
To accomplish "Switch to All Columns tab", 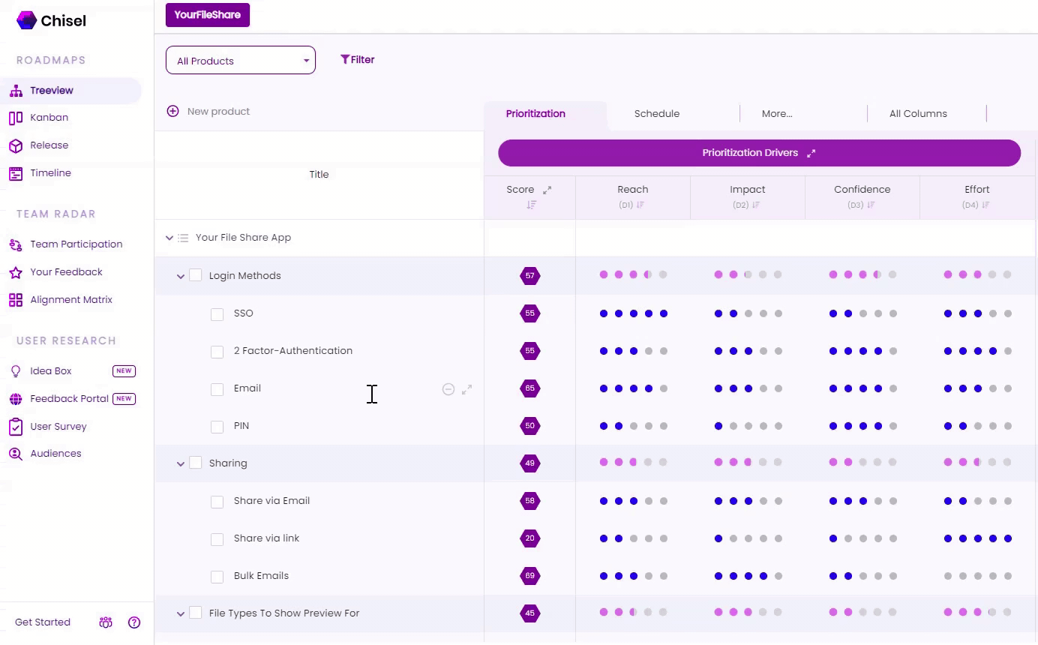I will click(918, 114).
